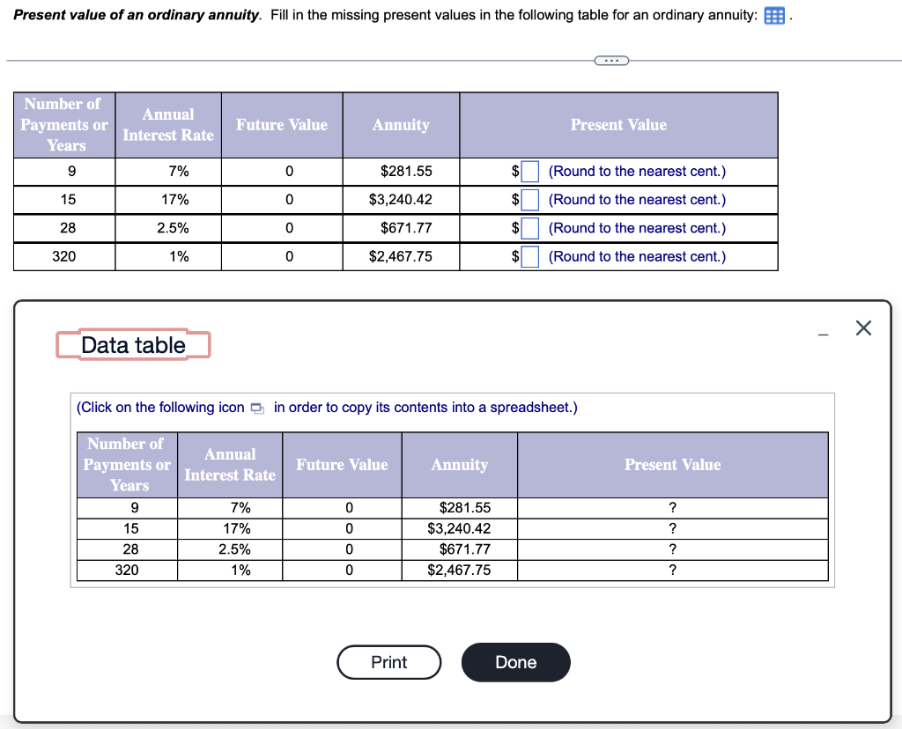
Task: Select the Present Value box for the 15-year row
Action: click(529, 199)
